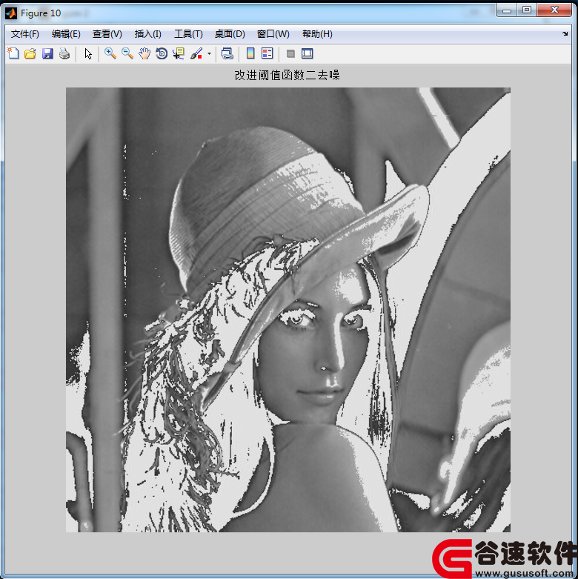Viewport: 578px width, 579px height.
Task: Click the dock figure arrow at menu bar right
Action: (x=565, y=33)
